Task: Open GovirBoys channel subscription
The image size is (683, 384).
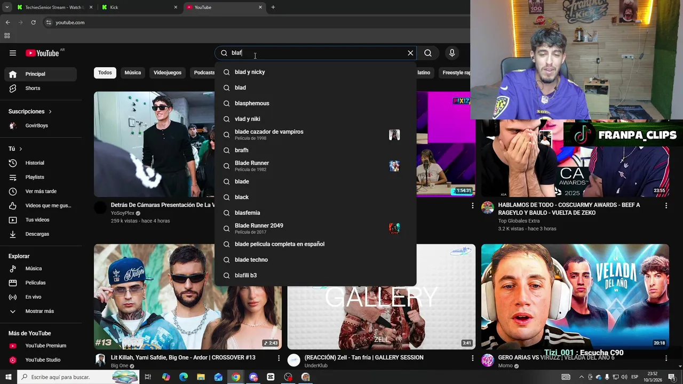Action: 41,126
